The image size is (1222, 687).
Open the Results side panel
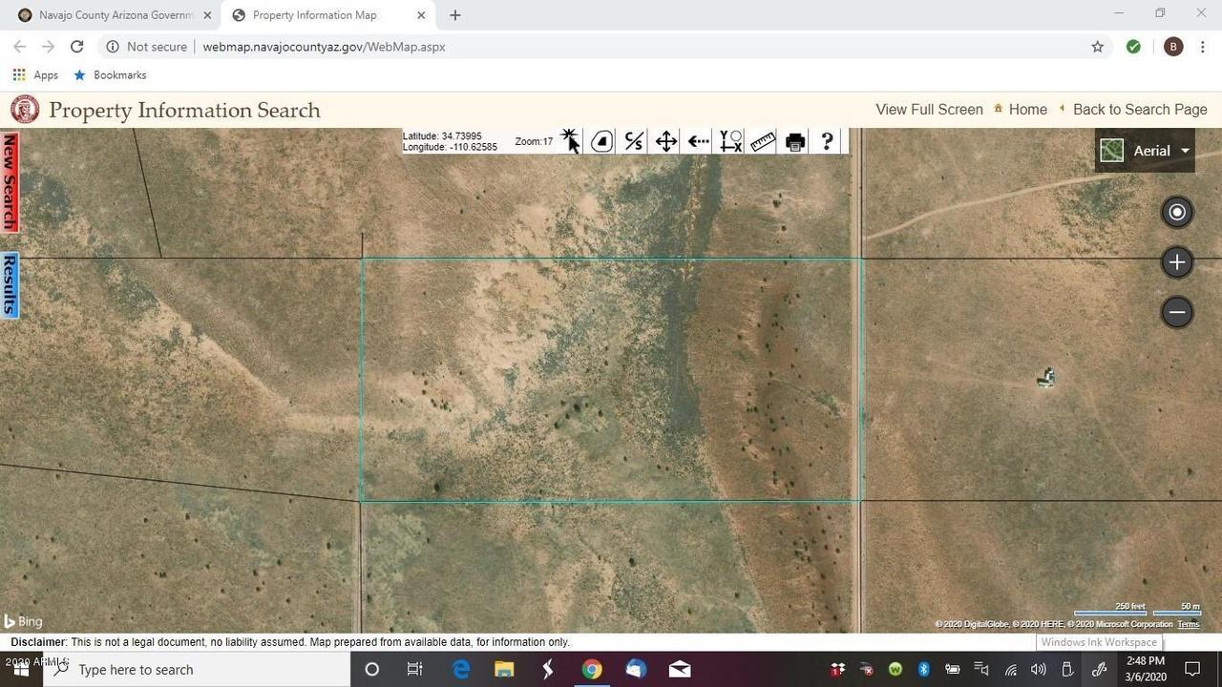click(10, 283)
